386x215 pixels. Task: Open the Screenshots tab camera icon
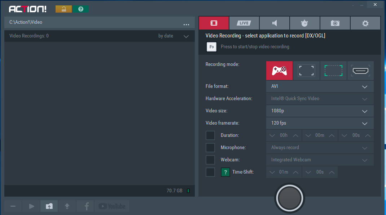click(x=335, y=23)
